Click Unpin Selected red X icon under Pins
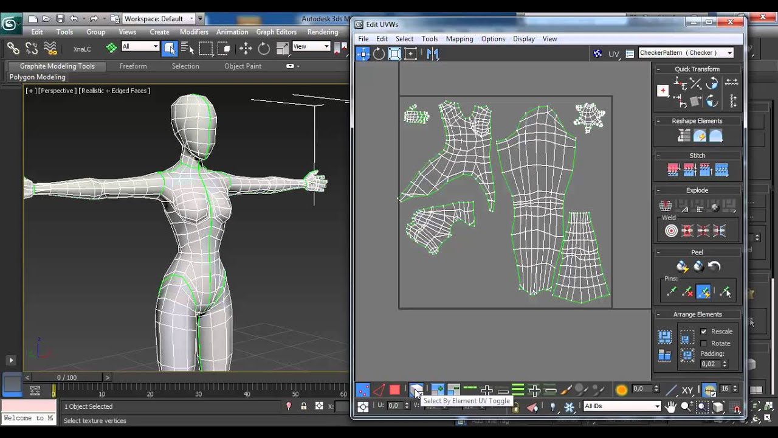This screenshot has height=438, width=778. 687,292
